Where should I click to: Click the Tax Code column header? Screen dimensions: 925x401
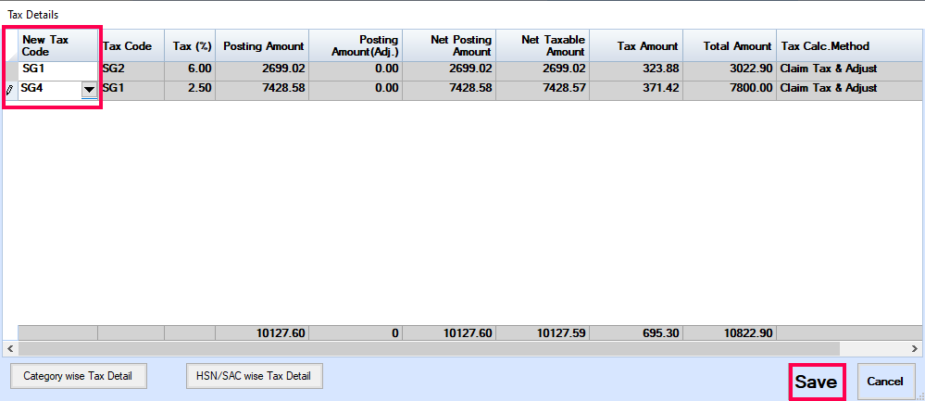(131, 45)
